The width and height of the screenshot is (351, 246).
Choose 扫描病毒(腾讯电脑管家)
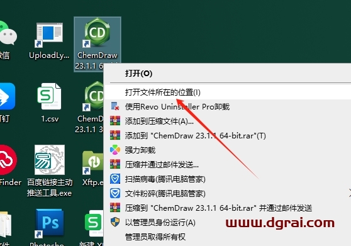(x=228, y=179)
